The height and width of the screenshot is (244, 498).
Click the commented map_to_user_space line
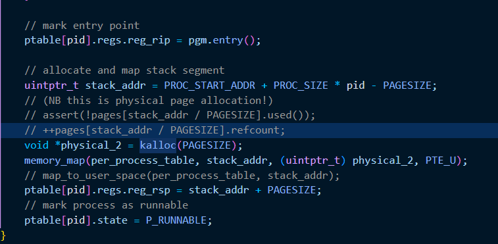182,176
